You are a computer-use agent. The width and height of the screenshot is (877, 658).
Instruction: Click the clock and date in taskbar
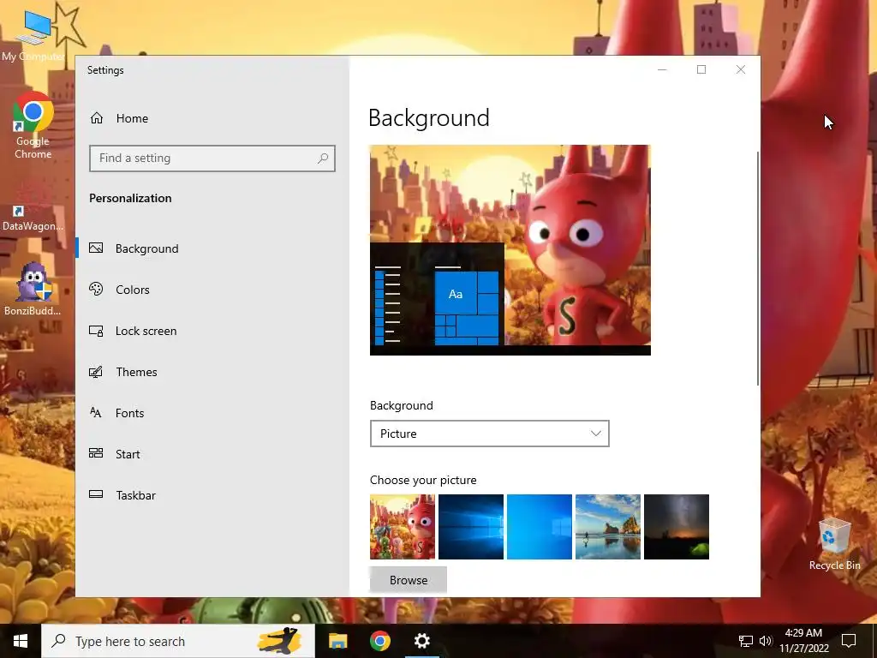[x=803, y=641]
